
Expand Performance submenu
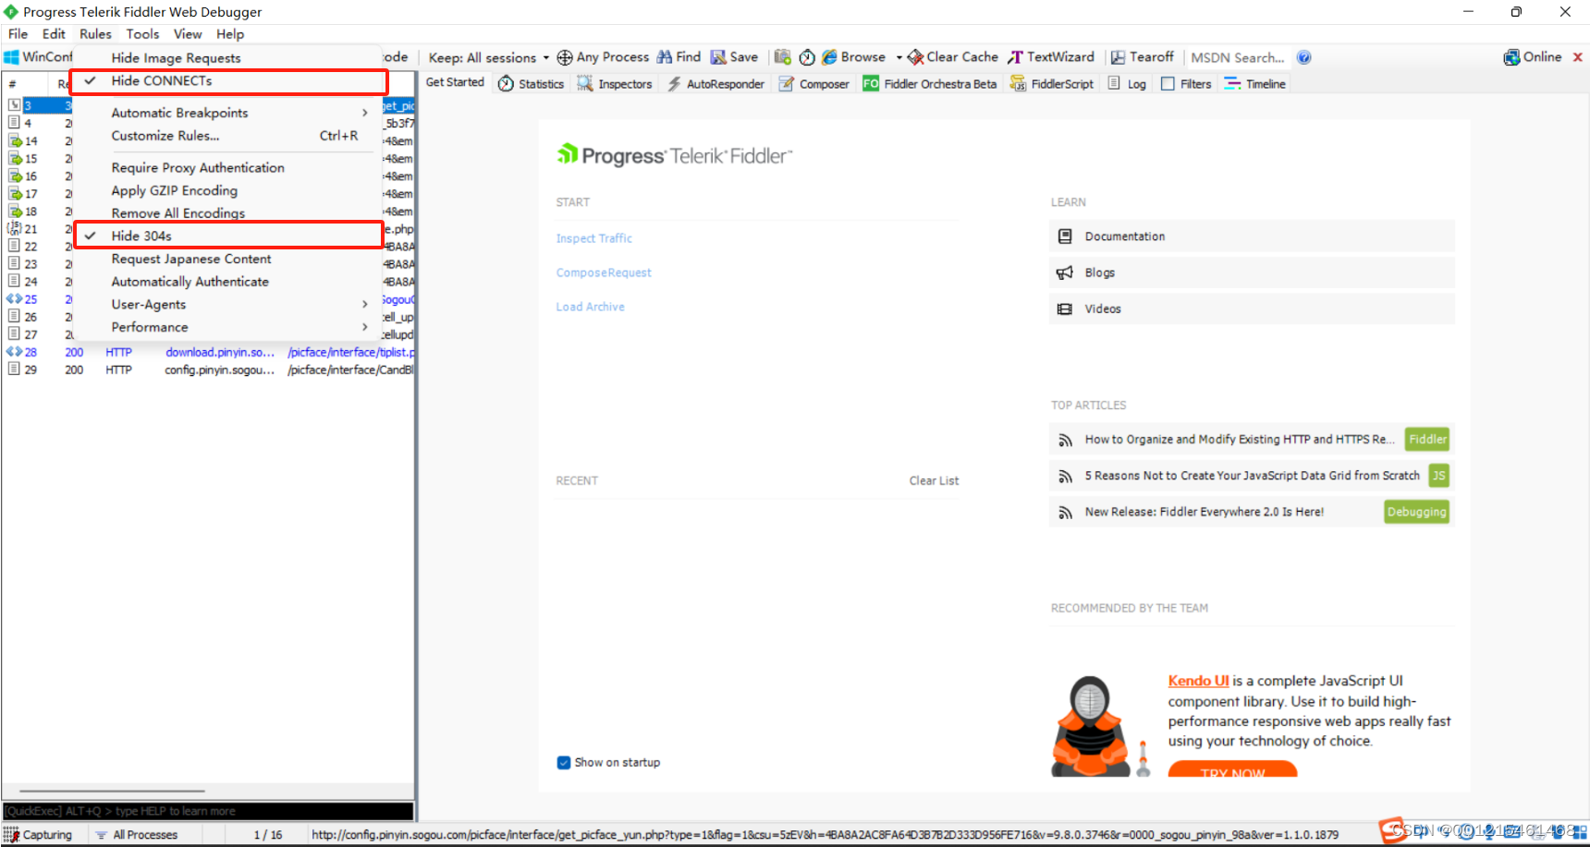(x=228, y=327)
